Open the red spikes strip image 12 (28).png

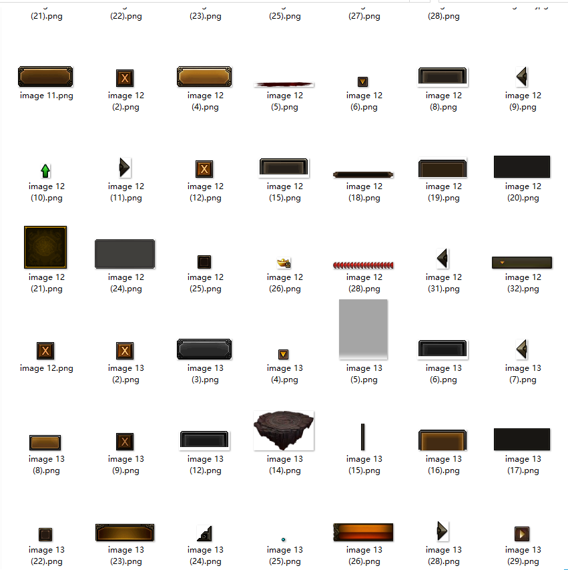pyautogui.click(x=363, y=265)
